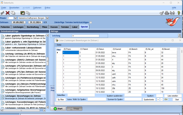Click the Spaltenr. input field

pyautogui.click(x=159, y=96)
